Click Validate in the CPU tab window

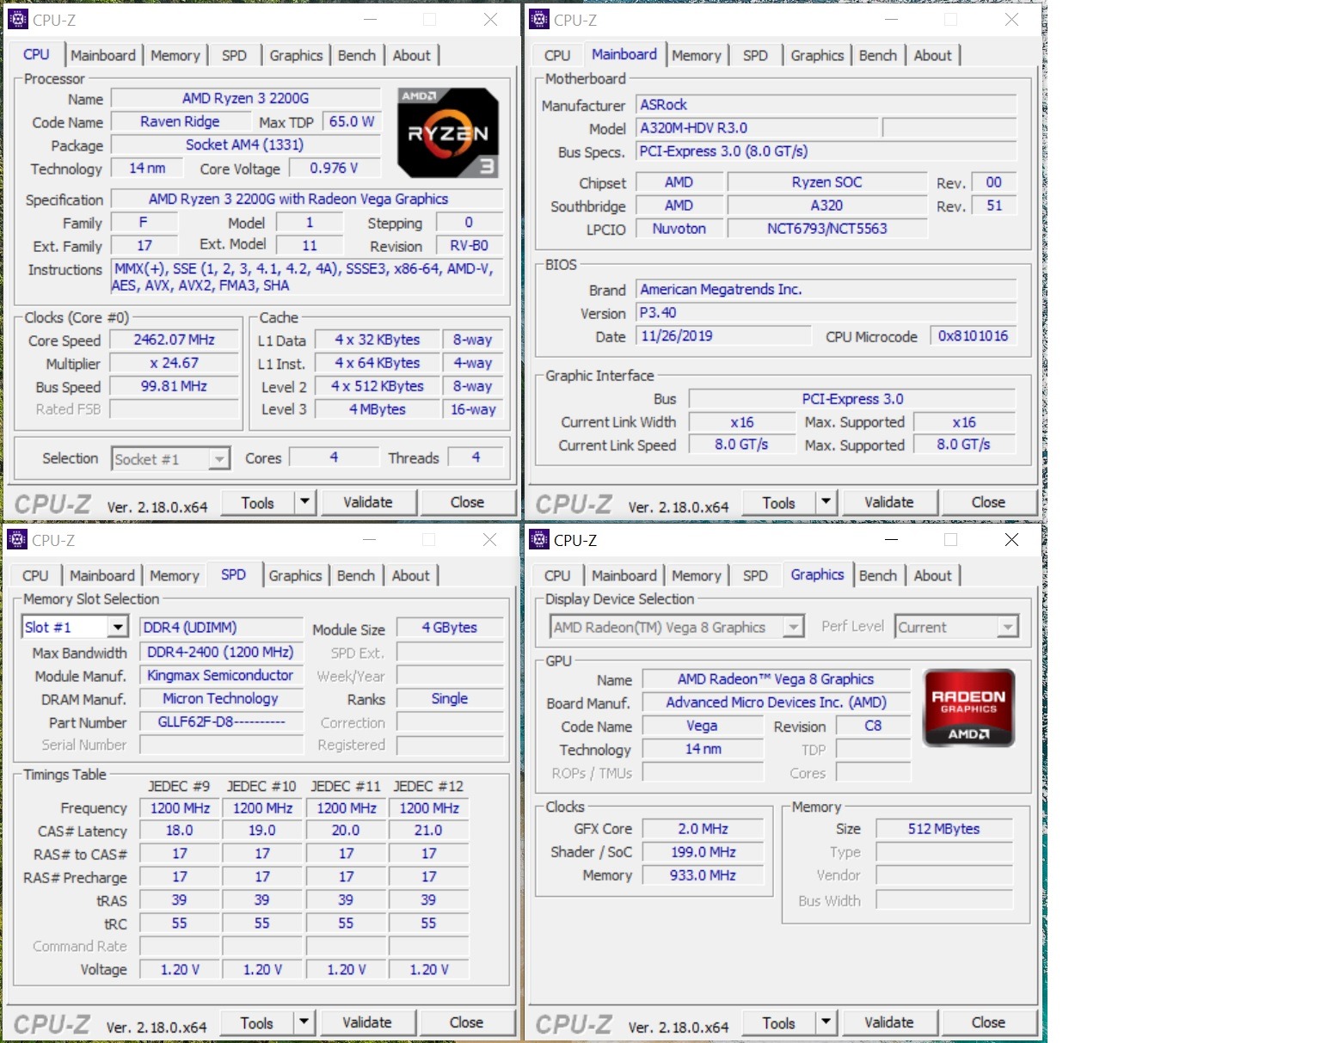(368, 502)
